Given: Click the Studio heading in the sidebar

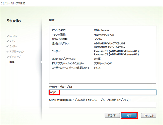Looking at the screenshot, I should [x=14, y=21].
